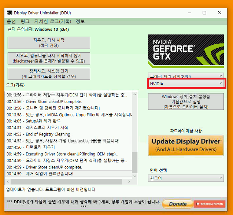Expand the 그래픽 처리 장치(GPU) device type dropdown
The height and width of the screenshot is (215, 233).
click(x=186, y=75)
